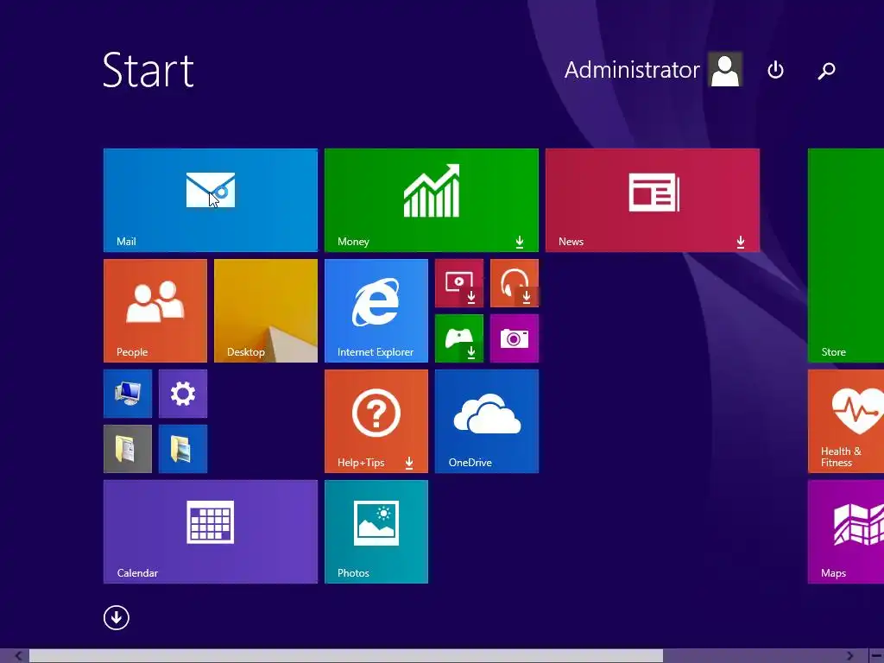884x663 pixels.
Task: Go to the Desktop tile
Action: tap(266, 311)
